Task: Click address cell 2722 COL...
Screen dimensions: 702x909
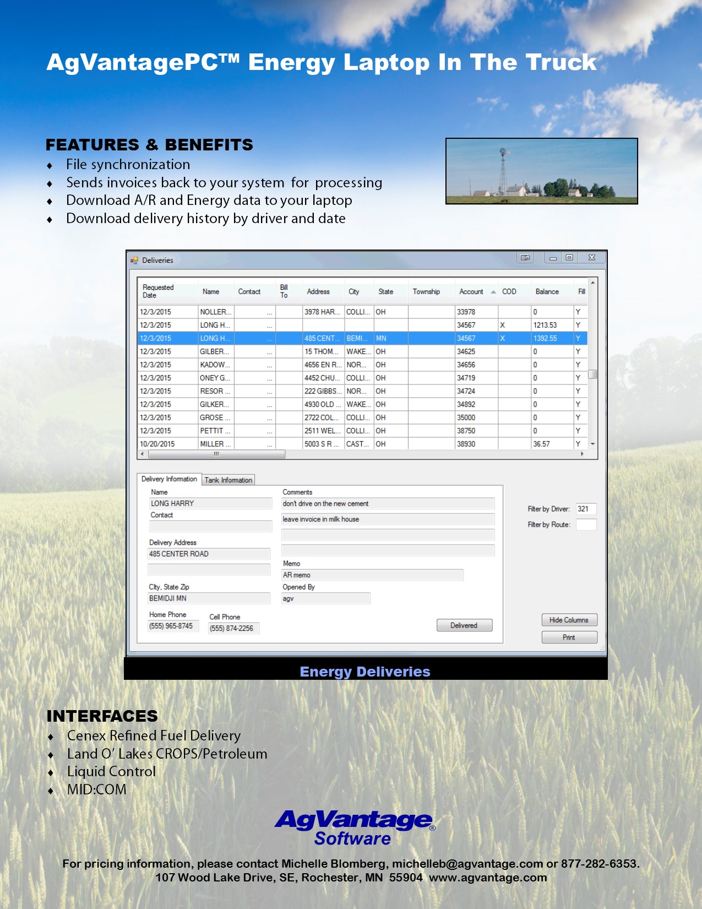Action: (323, 418)
